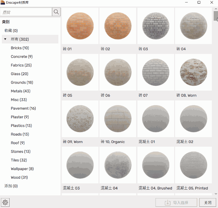The width and height of the screenshot is (218, 208).
Task: Select the 砖 02 brick material thumbnail
Action: click(x=118, y=26)
